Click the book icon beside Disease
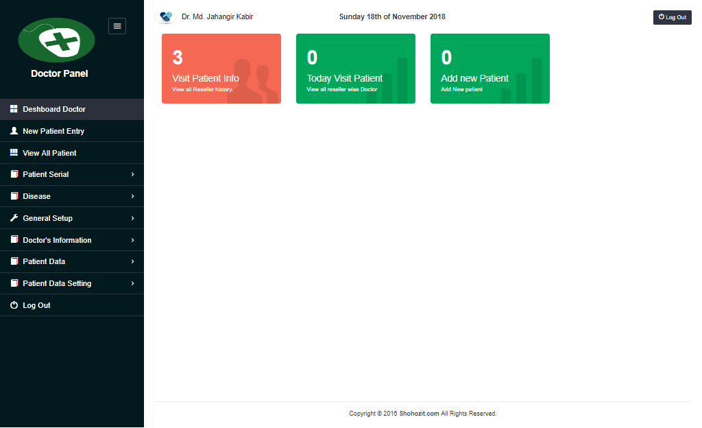Image resolution: width=702 pixels, height=428 pixels. pos(14,196)
